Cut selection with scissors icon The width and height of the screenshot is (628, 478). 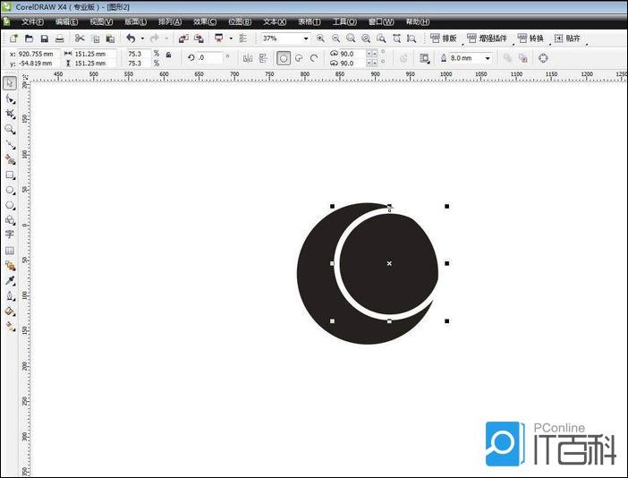(x=80, y=38)
